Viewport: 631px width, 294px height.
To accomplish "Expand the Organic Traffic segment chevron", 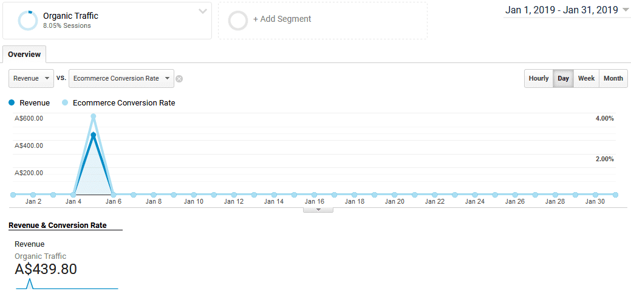I will (x=203, y=12).
